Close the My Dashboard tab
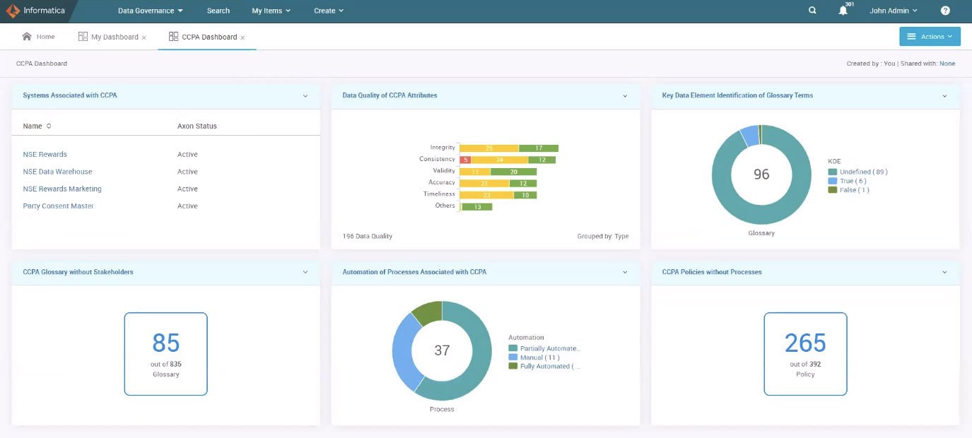This screenshot has height=438, width=972. 144,37
